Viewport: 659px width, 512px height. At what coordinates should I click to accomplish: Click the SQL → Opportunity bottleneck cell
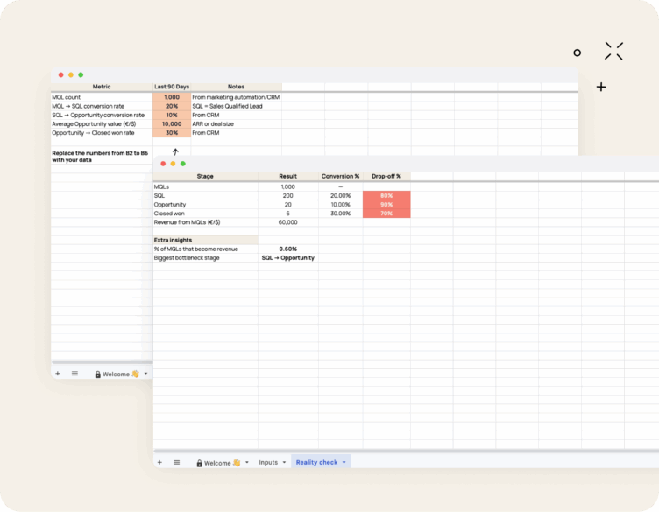point(287,258)
